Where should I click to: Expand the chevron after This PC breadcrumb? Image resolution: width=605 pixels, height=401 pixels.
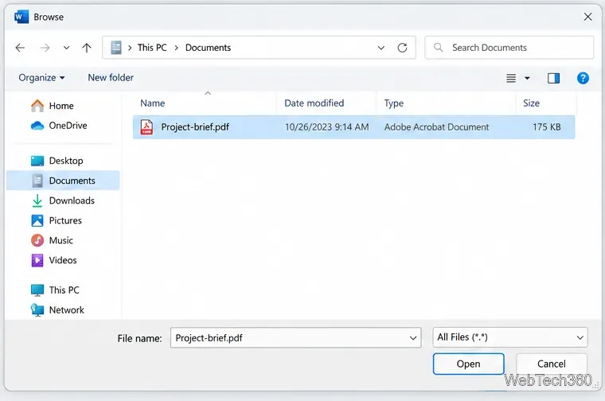(177, 48)
